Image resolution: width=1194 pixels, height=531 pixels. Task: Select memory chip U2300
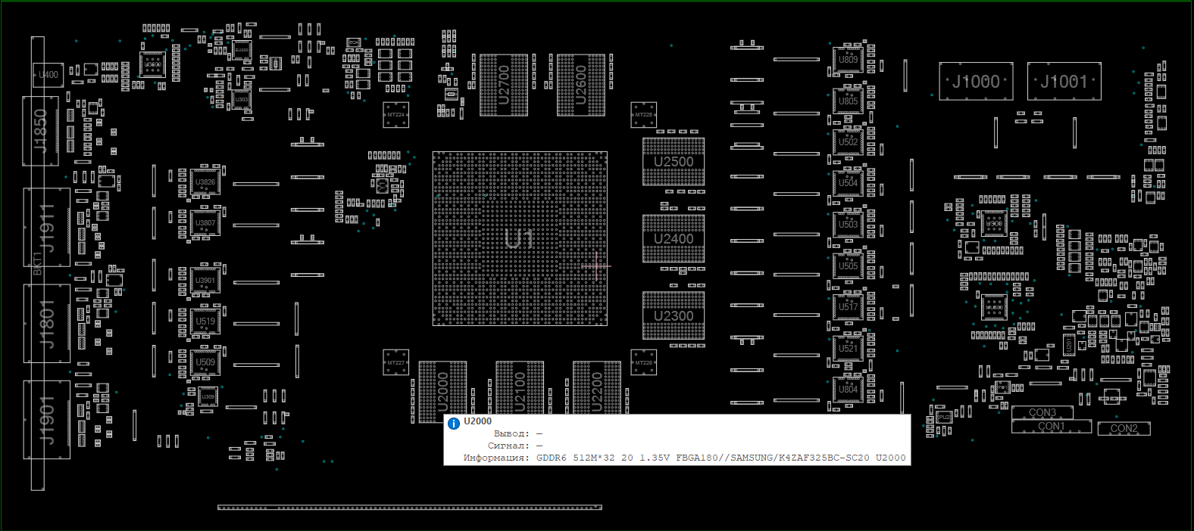pyautogui.click(x=673, y=316)
